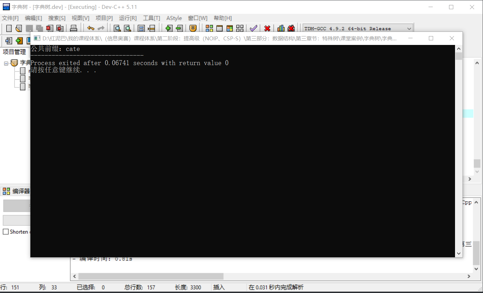Click the red X Stop execution icon
This screenshot has width=483, height=293.
(x=267, y=28)
